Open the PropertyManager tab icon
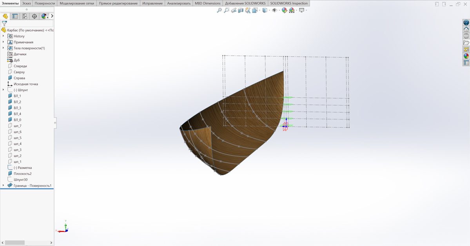The width and height of the screenshot is (470, 246). (x=15, y=16)
